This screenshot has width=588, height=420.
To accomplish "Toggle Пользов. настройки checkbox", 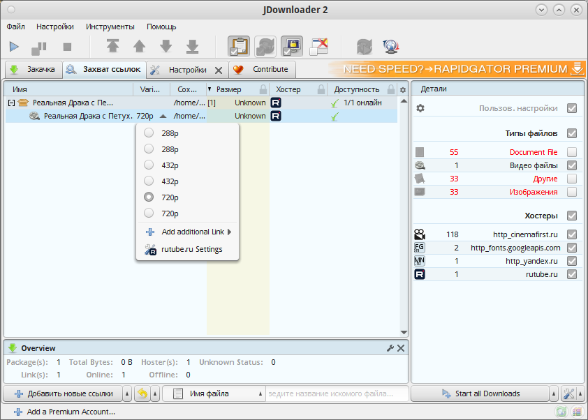I will tap(572, 108).
